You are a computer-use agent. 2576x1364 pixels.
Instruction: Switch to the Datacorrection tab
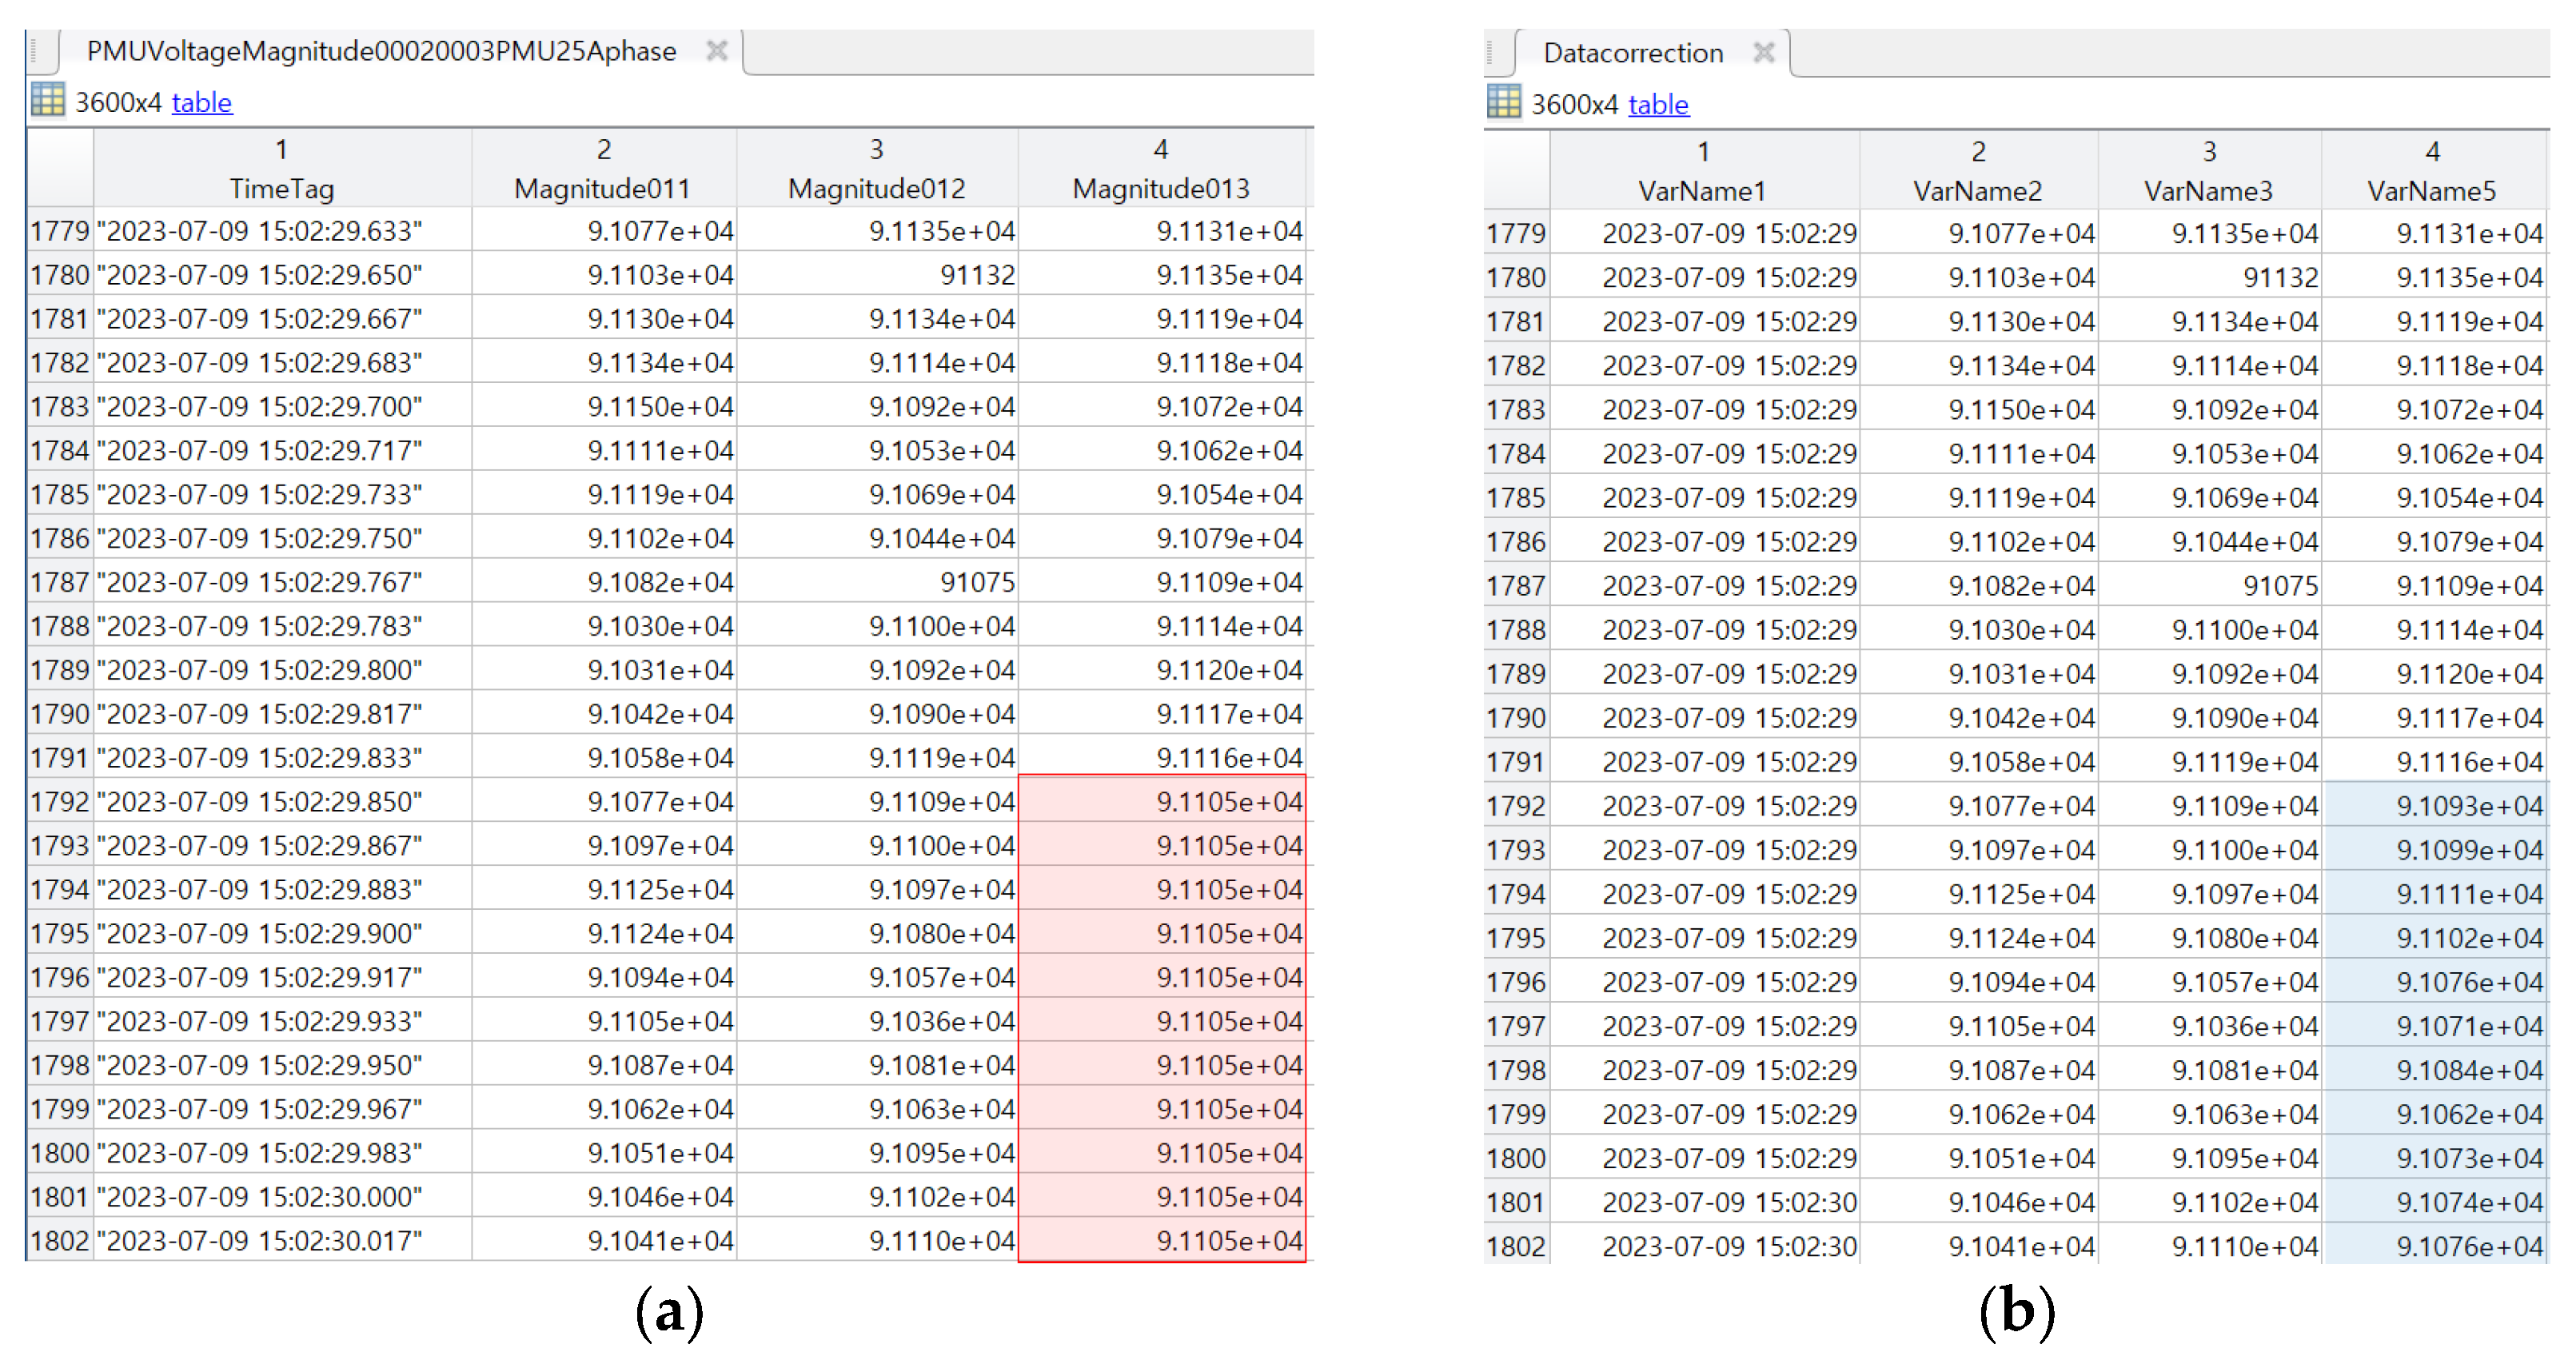coord(1632,53)
